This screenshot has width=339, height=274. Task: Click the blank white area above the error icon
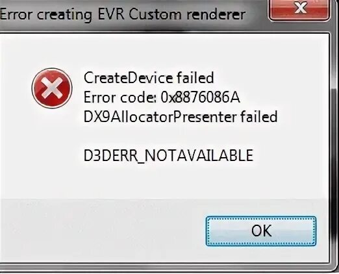click(x=52, y=51)
